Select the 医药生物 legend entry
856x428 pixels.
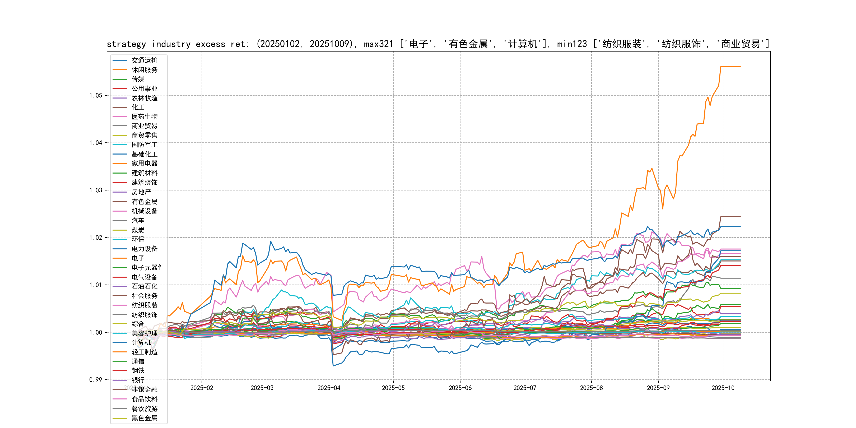tap(144, 117)
